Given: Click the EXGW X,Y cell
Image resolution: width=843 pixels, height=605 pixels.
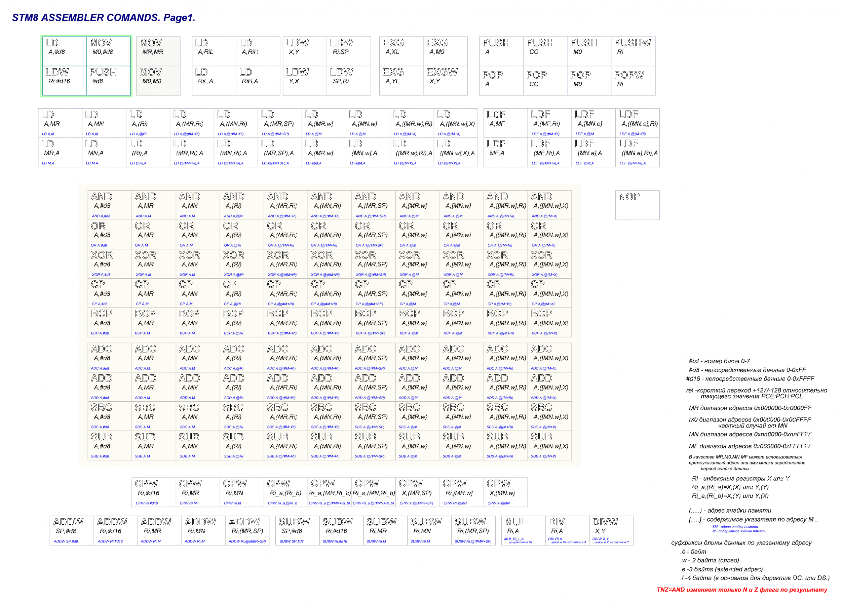Looking at the screenshot, I should 445,80.
